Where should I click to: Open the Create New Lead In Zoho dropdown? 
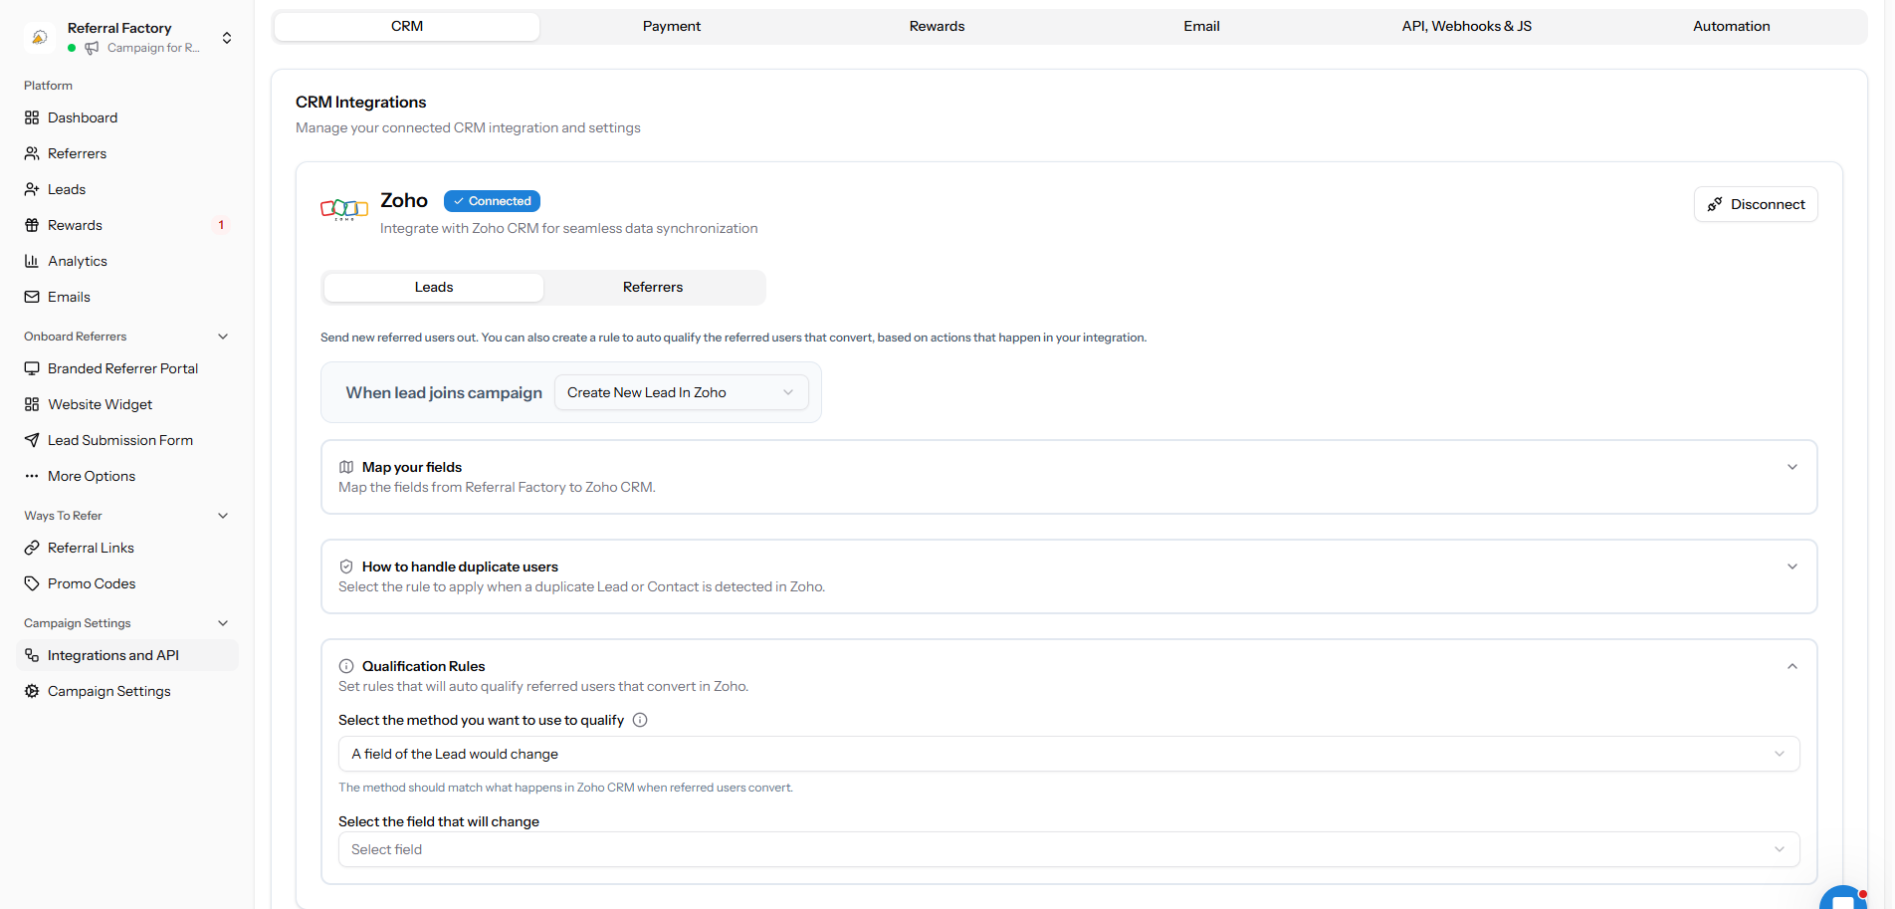click(681, 392)
